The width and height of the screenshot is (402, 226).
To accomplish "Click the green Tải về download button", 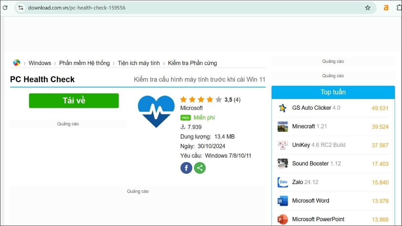I will click(x=74, y=100).
